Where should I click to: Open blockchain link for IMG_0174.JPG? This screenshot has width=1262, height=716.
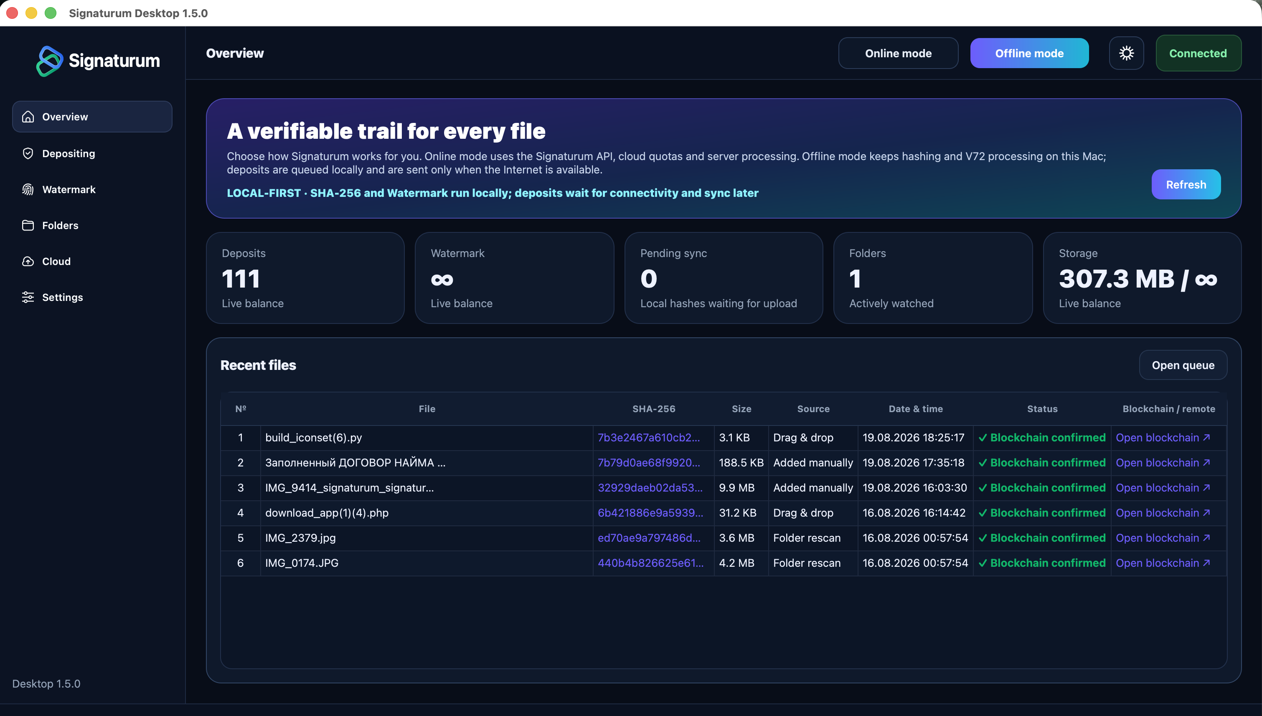1163,563
